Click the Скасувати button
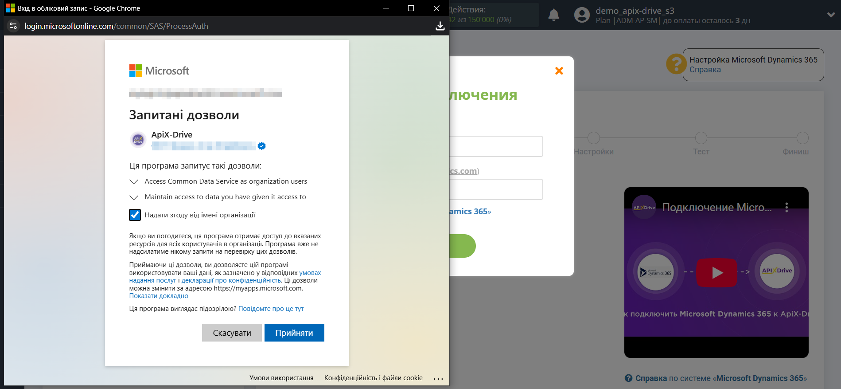Screen dimensions: 841x389 click(232, 333)
